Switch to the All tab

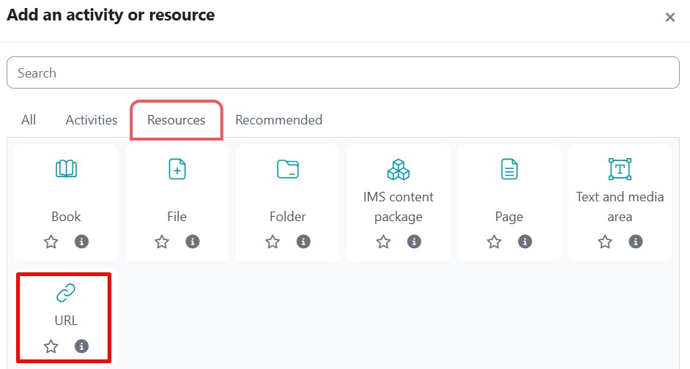(x=29, y=120)
